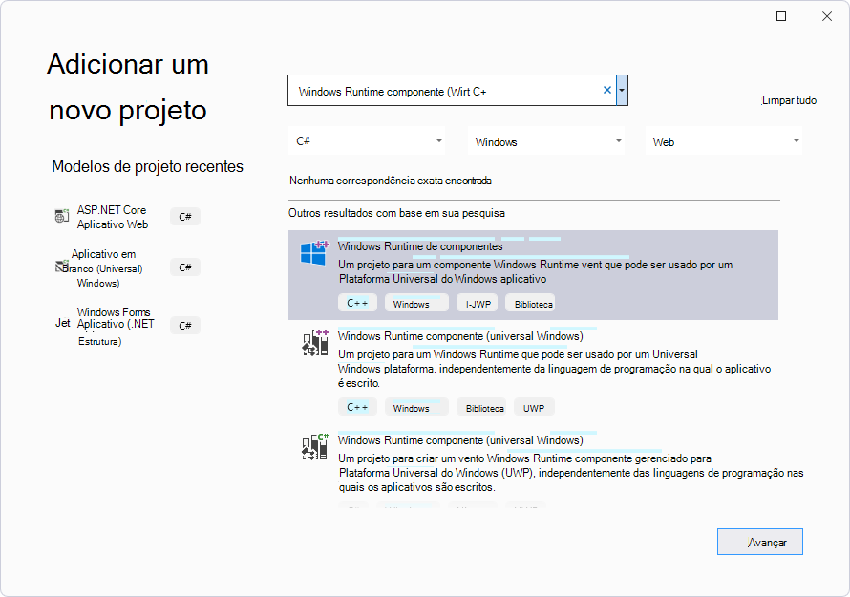The height and width of the screenshot is (597, 850).
Task: Select the C++ Windows Runtime componente (universal Windows)
Action: [534, 373]
